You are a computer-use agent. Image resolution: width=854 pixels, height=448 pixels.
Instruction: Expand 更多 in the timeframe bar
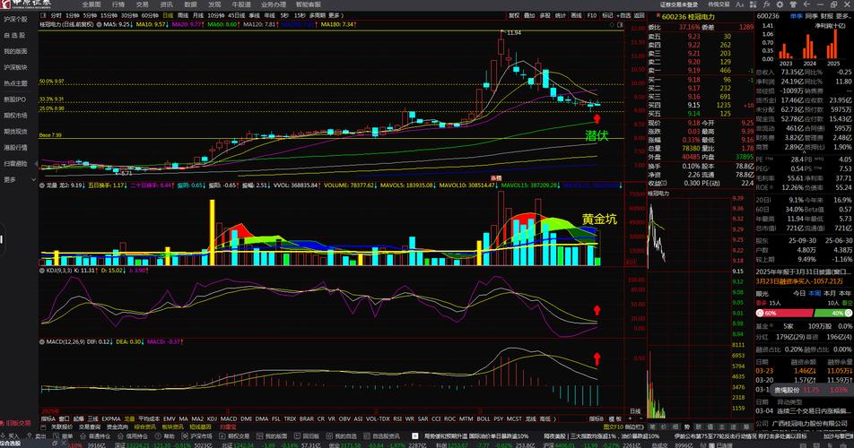coord(335,15)
